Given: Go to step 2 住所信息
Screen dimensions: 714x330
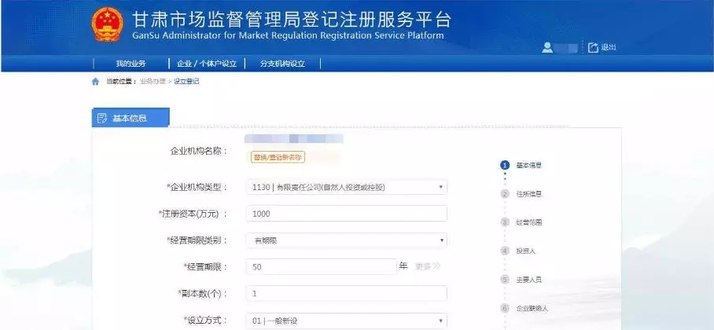Looking at the screenshot, I should (x=521, y=194).
